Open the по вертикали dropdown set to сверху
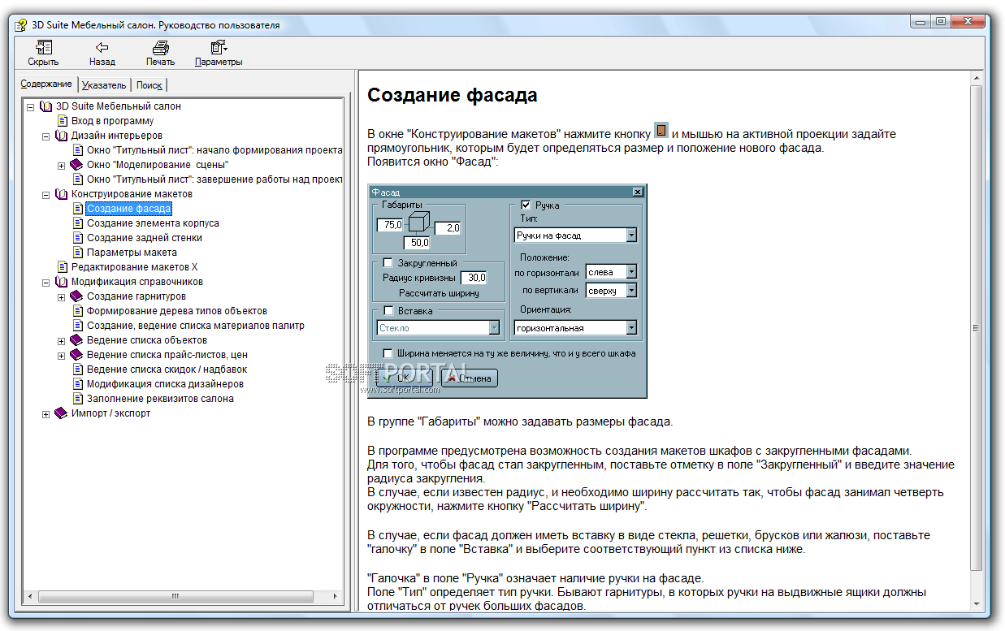The image size is (1005, 631). [611, 291]
